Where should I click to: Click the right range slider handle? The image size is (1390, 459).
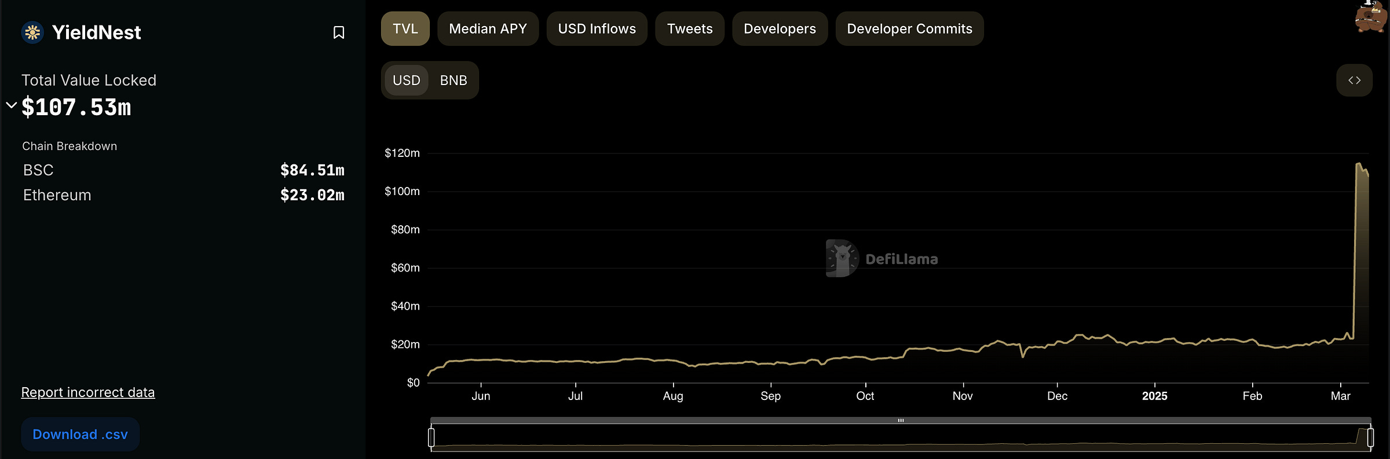point(1370,437)
